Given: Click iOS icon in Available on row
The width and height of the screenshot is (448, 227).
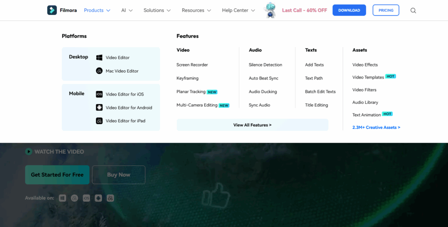Looking at the screenshot, I should (x=86, y=198).
